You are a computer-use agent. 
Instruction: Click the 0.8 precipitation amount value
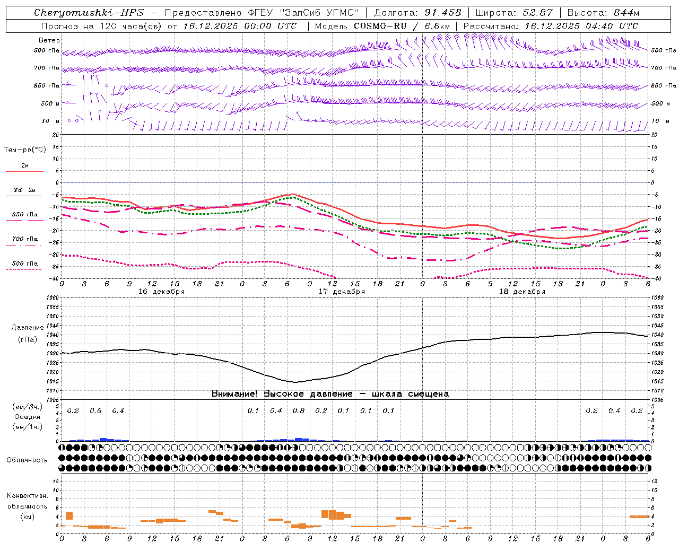point(299,411)
